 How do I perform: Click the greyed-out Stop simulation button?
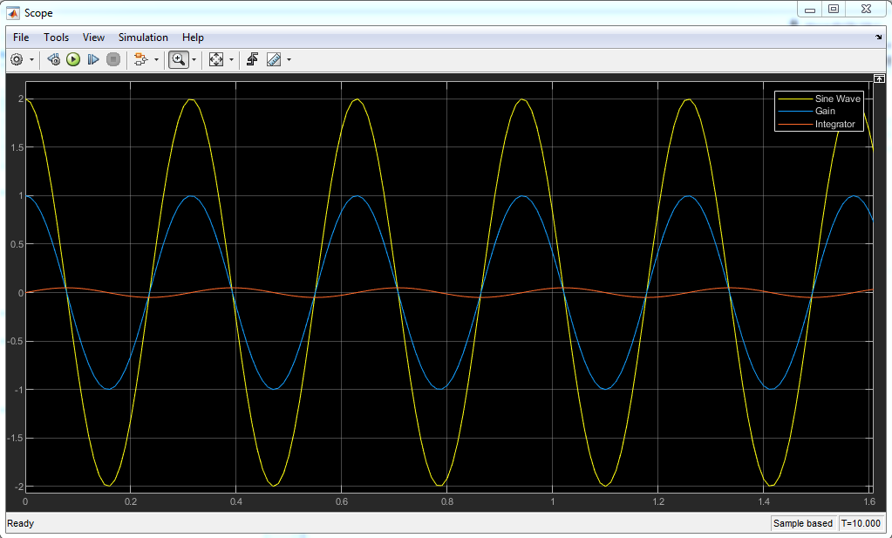[113, 59]
